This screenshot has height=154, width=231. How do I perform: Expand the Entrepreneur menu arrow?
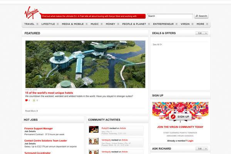click(x=176, y=24)
